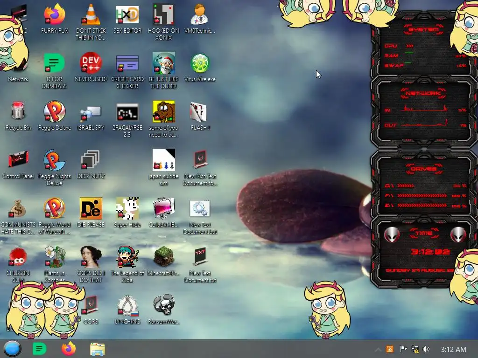The width and height of the screenshot is (478, 358).
Task: Open the Super Hilda game icon
Action: pos(127,208)
